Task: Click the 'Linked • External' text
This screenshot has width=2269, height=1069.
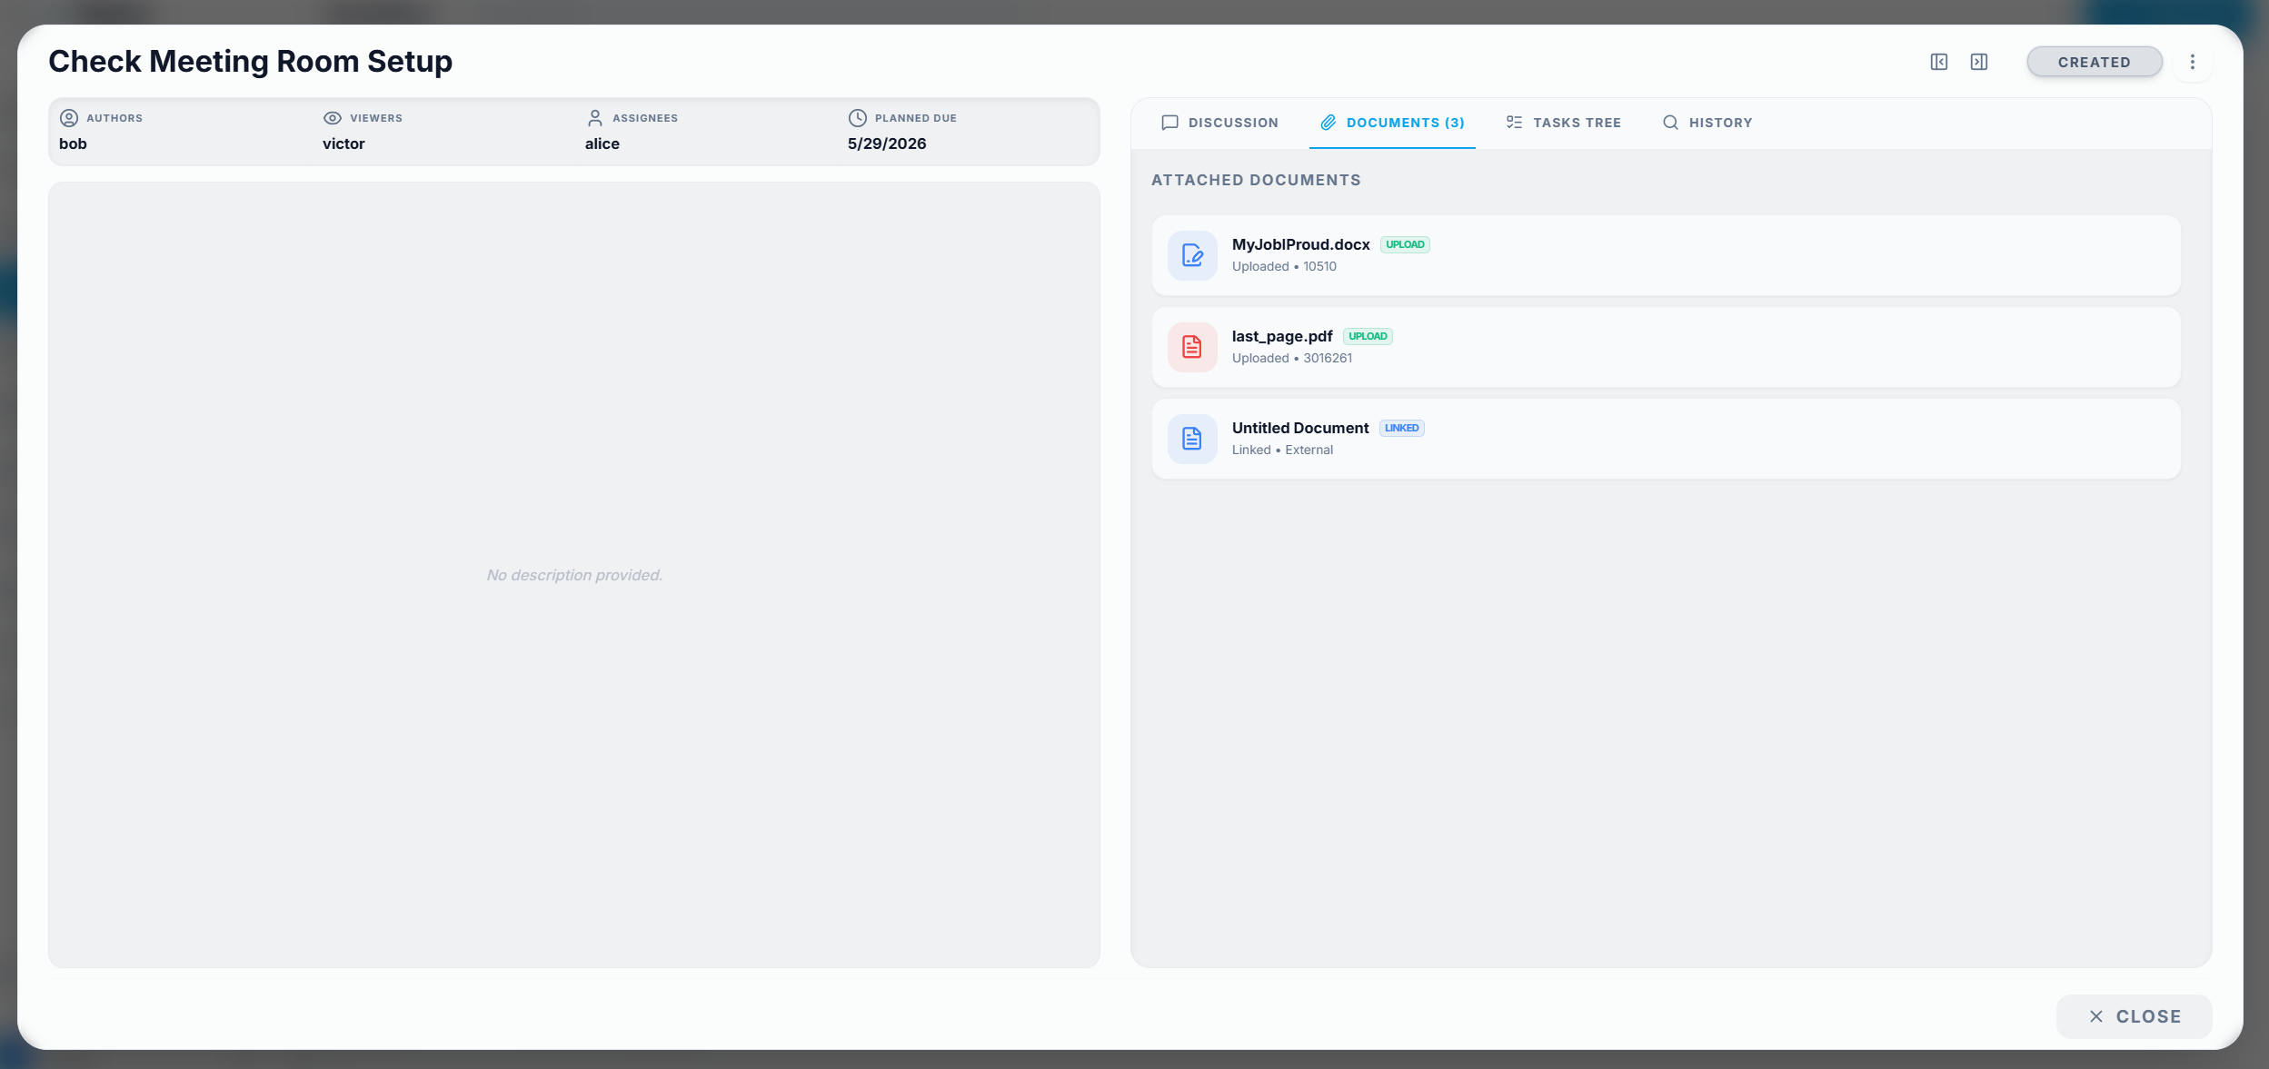Action: pyautogui.click(x=1282, y=450)
